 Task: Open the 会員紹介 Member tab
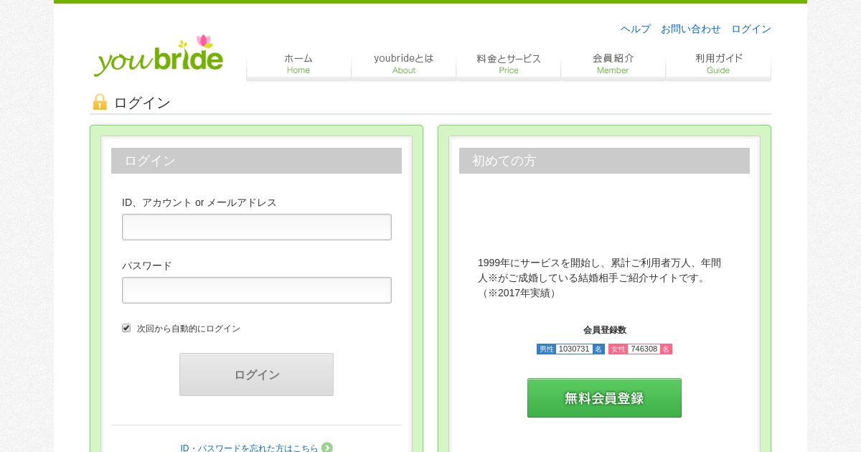(x=613, y=65)
